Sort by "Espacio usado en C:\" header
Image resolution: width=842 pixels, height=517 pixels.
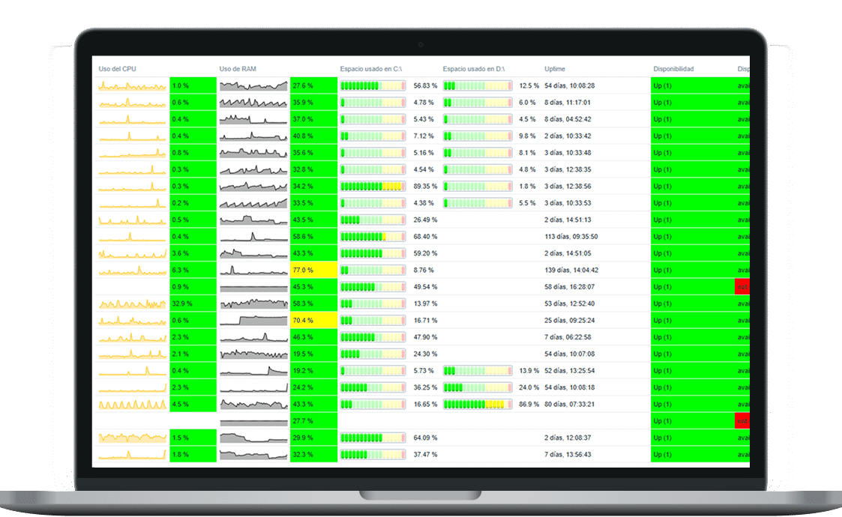pyautogui.click(x=371, y=69)
